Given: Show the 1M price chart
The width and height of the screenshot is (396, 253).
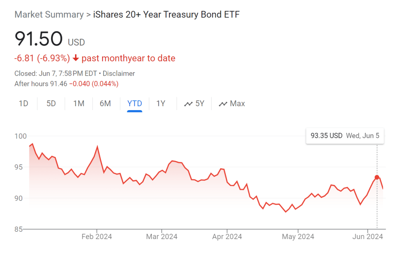Looking at the screenshot, I should click(x=79, y=104).
